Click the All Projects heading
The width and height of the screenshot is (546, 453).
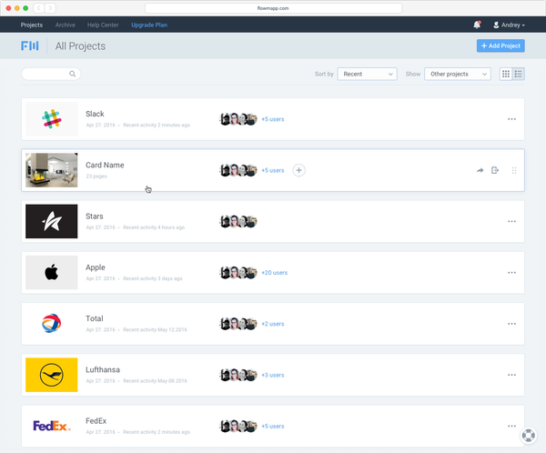point(80,46)
